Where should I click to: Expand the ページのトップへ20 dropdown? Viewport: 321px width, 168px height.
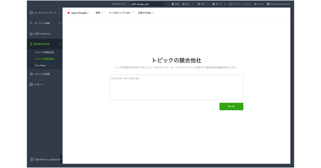click(120, 13)
